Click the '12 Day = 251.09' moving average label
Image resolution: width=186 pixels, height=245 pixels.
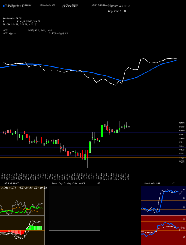click(x=15, y=7)
